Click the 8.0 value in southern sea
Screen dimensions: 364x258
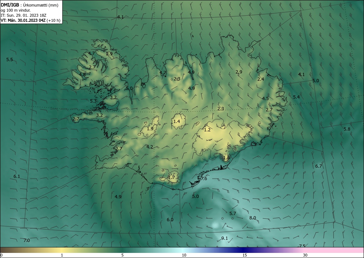(253, 218)
